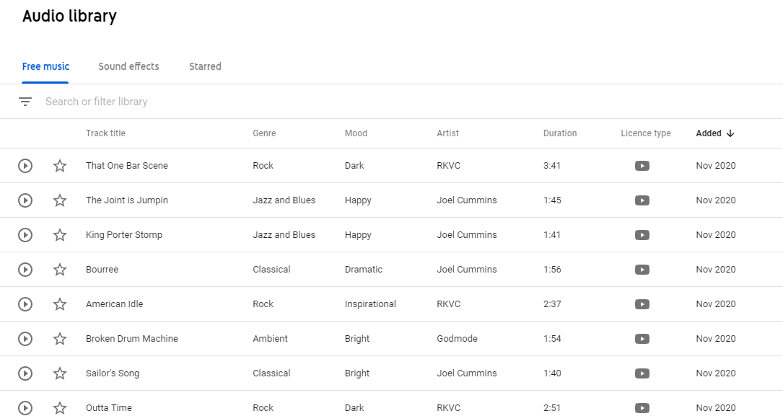This screenshot has height=416, width=783.
Task: Toggle star on Sailor's Song
Action: coord(60,373)
